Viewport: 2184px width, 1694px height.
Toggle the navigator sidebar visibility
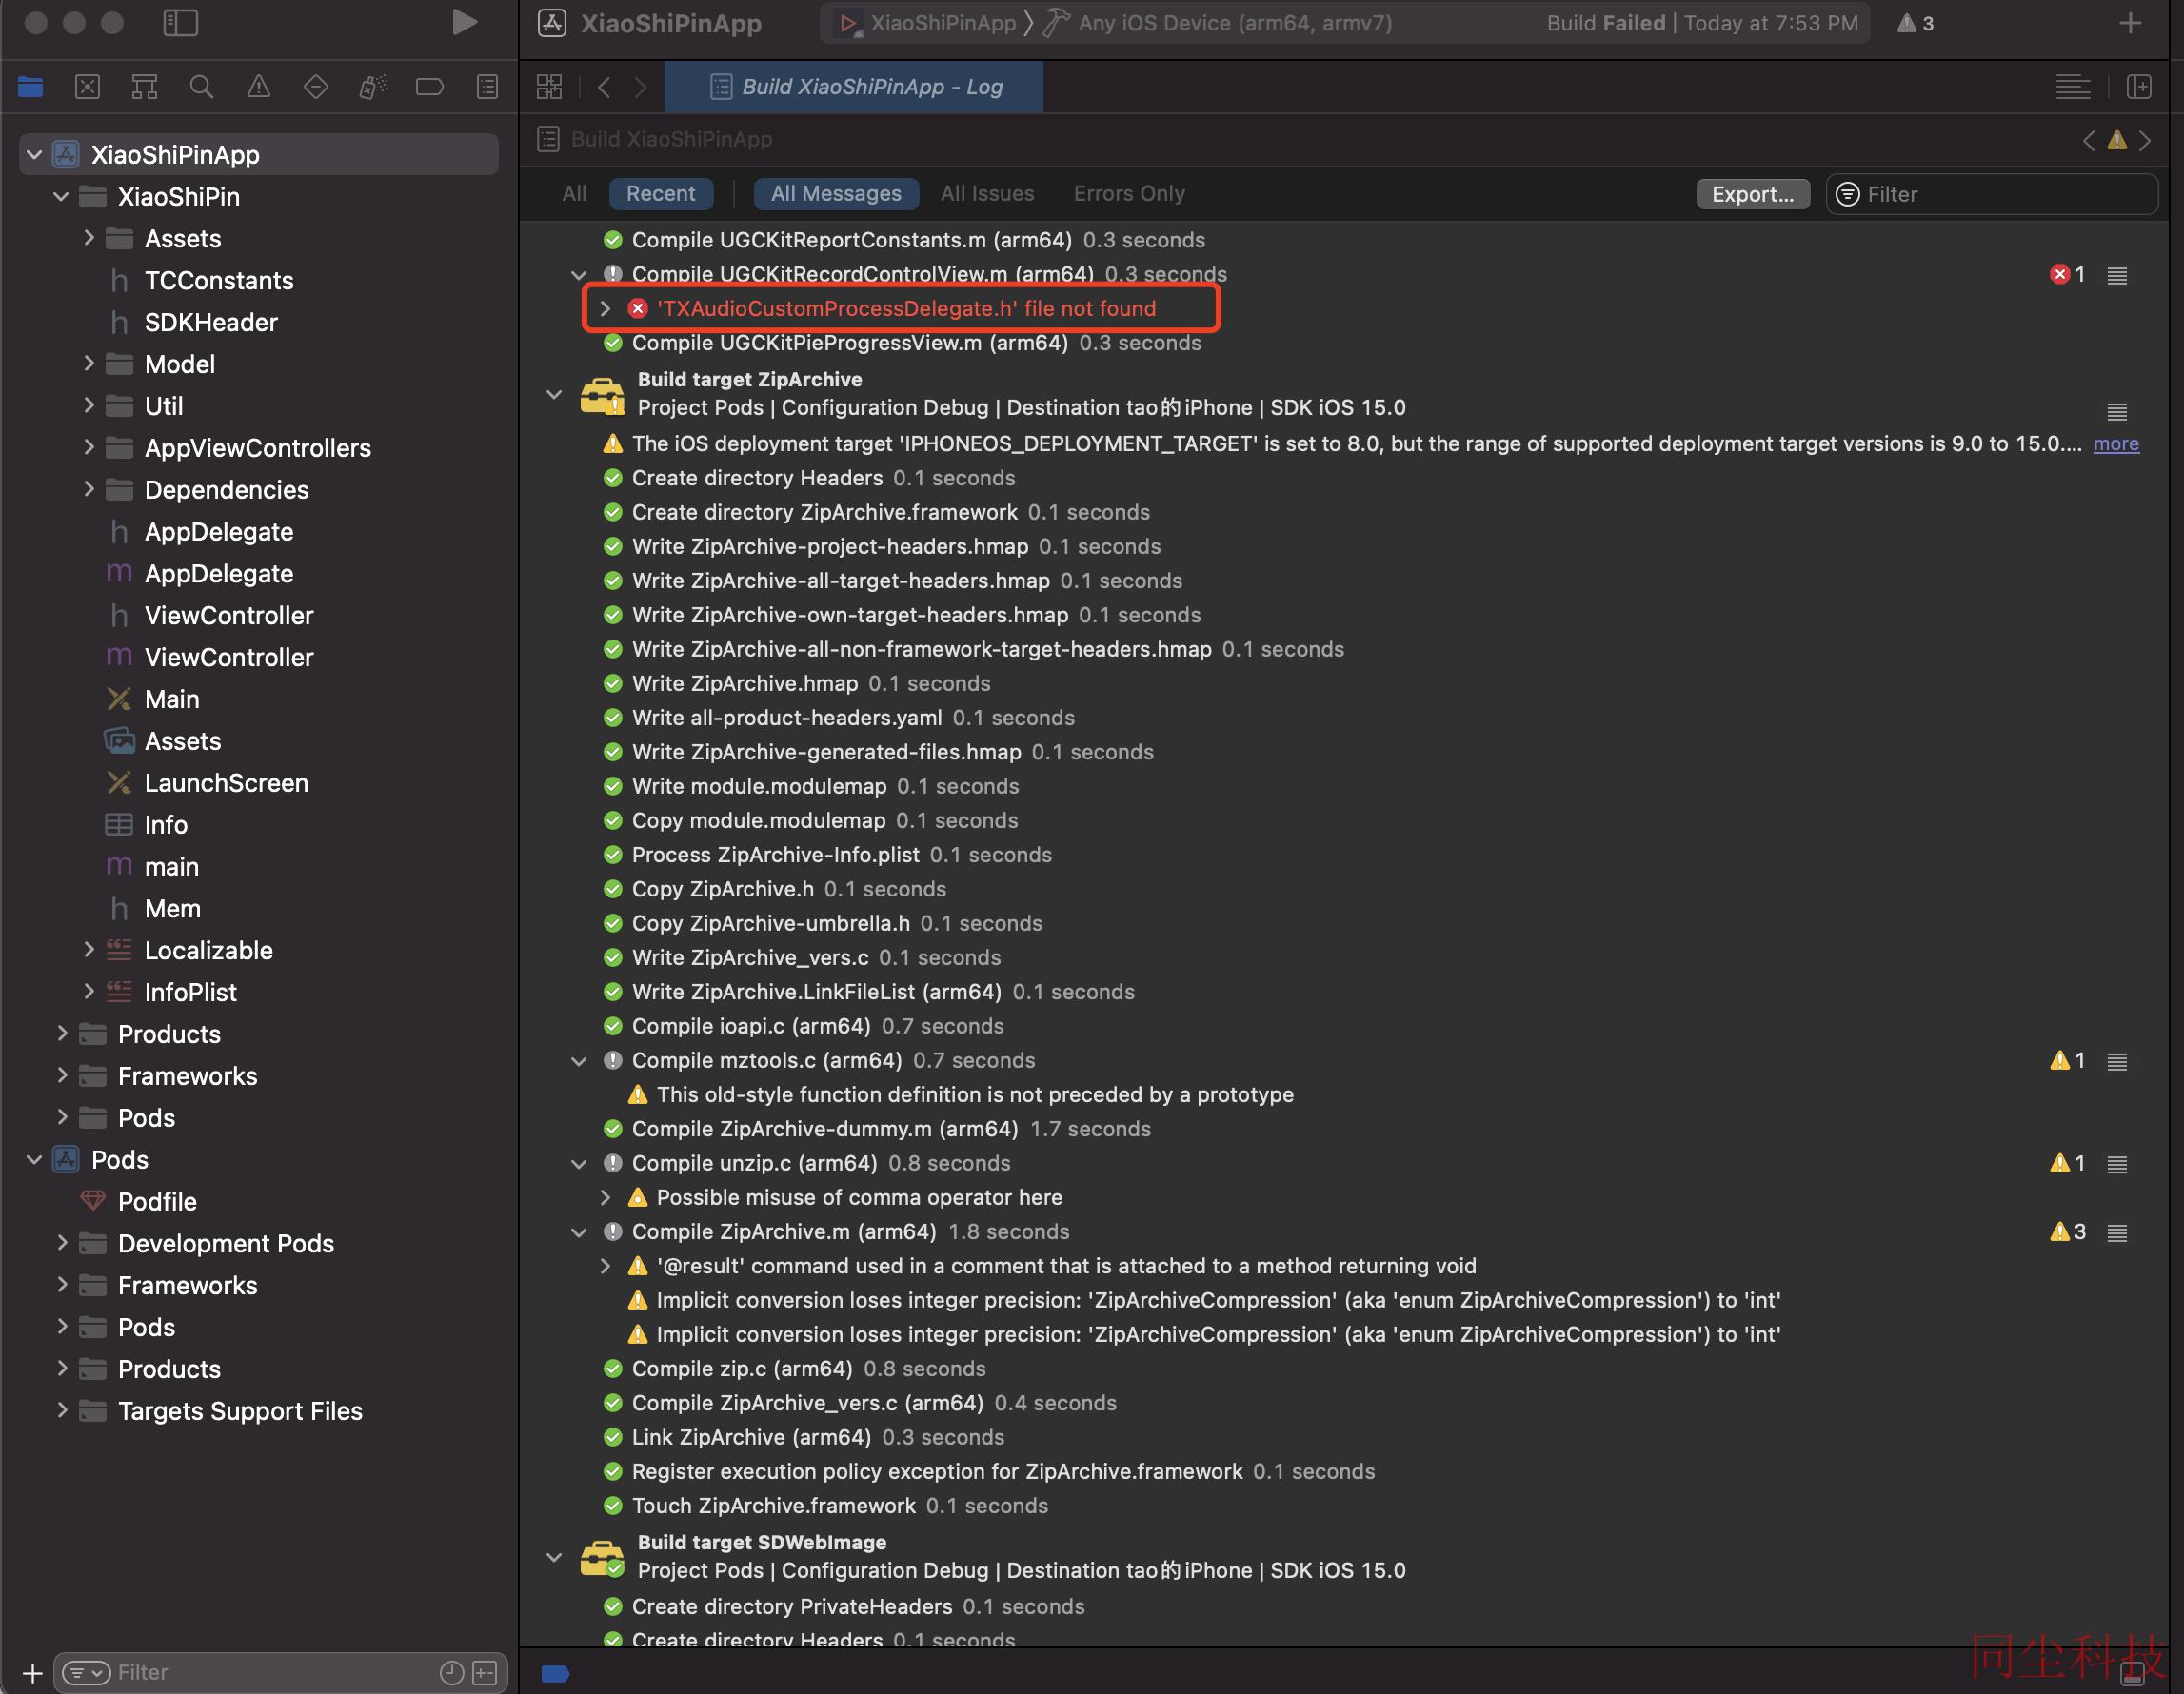tap(181, 22)
